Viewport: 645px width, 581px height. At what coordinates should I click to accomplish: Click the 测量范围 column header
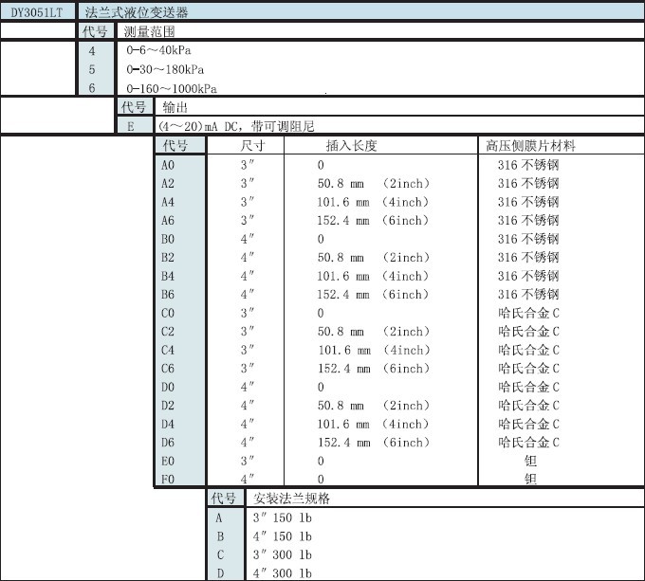tap(148, 31)
